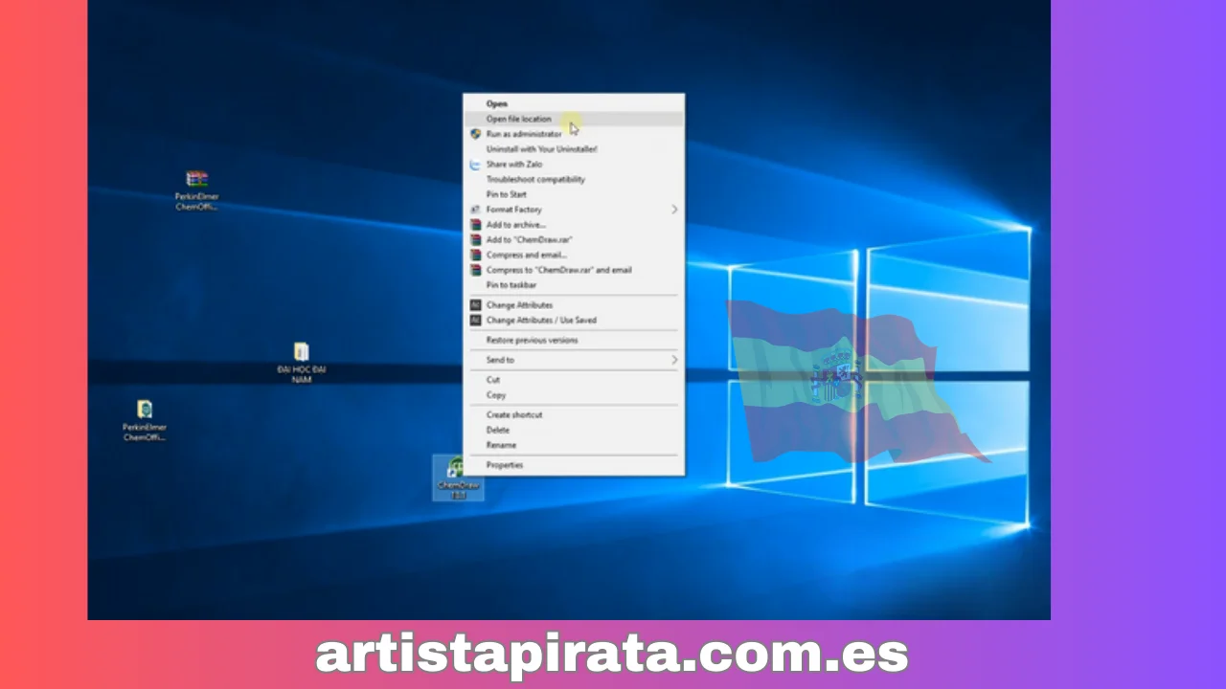The width and height of the screenshot is (1226, 689).
Task: Select Compress and email...
Action: click(x=573, y=256)
